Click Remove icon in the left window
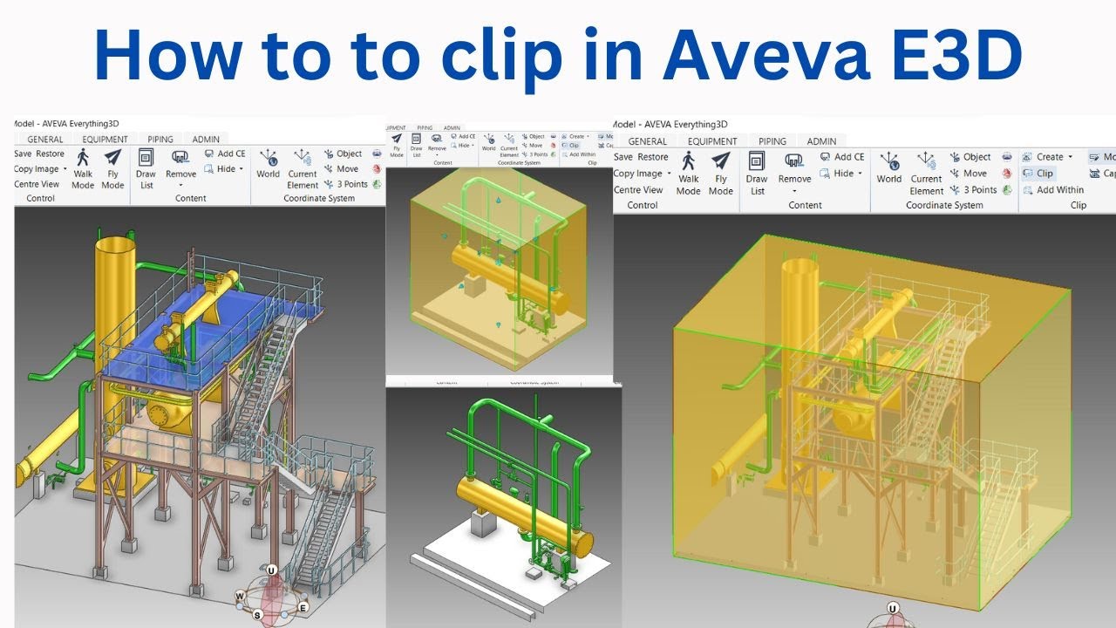The height and width of the screenshot is (628, 1116). [x=180, y=158]
